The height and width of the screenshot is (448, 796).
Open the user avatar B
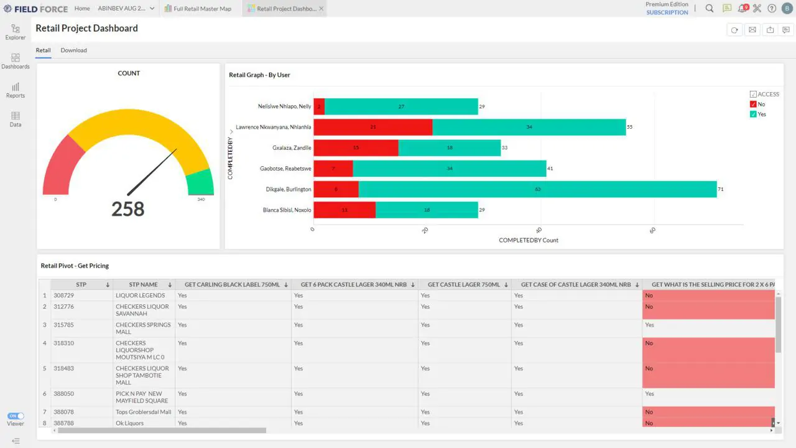coord(787,9)
